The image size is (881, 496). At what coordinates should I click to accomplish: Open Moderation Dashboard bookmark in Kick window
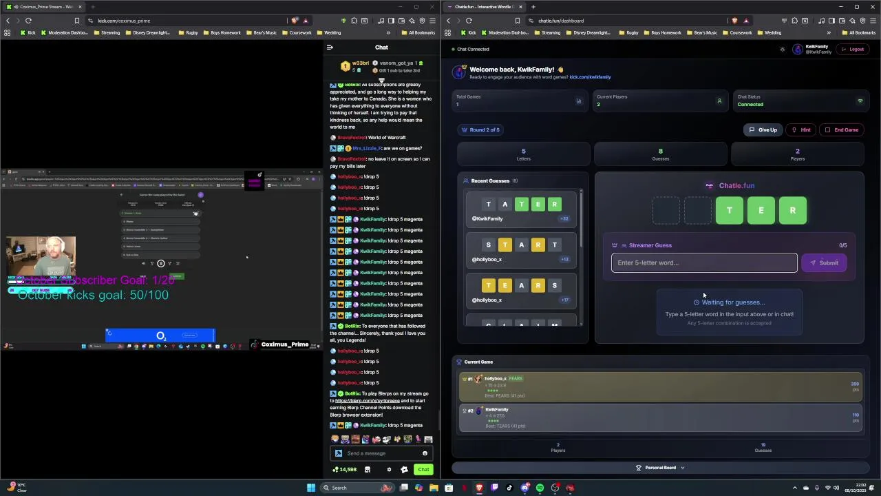(x=65, y=33)
